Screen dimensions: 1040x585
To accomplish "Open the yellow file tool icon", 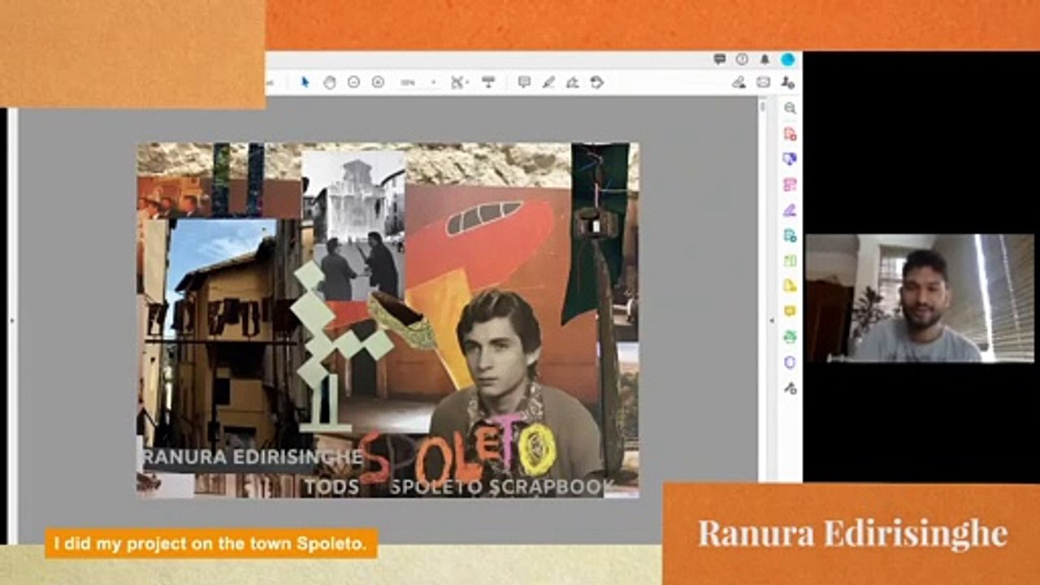I will 790,286.
